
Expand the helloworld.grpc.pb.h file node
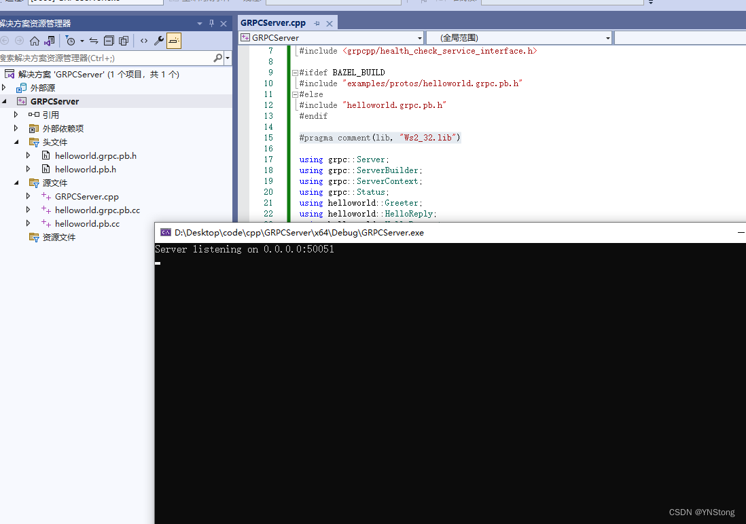(28, 155)
